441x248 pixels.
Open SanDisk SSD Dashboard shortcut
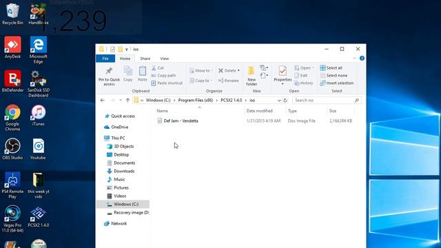(39, 83)
